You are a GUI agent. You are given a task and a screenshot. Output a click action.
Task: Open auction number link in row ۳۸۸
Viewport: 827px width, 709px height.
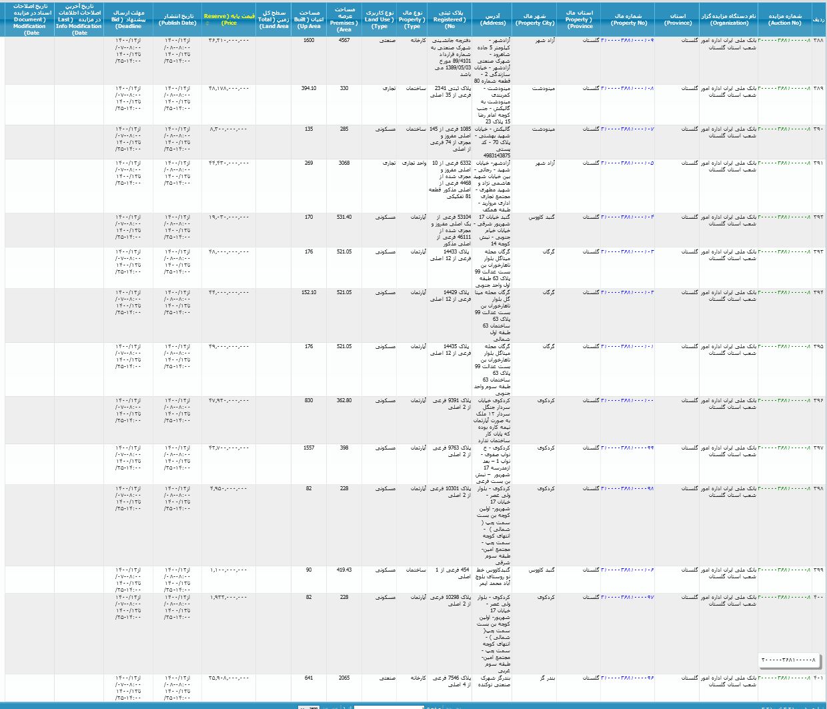784,41
